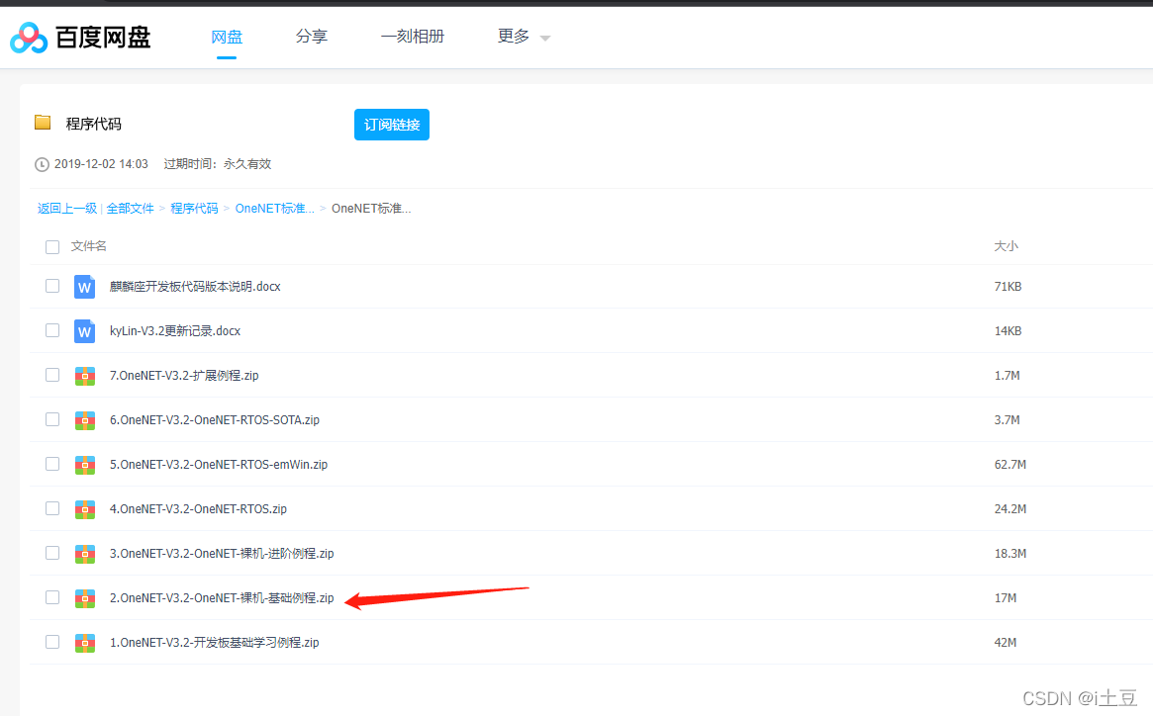Viewport: 1153px width, 716px height.
Task: Click Word icon of 麒麟座开发板代码版本说明.docx
Action: [84, 287]
